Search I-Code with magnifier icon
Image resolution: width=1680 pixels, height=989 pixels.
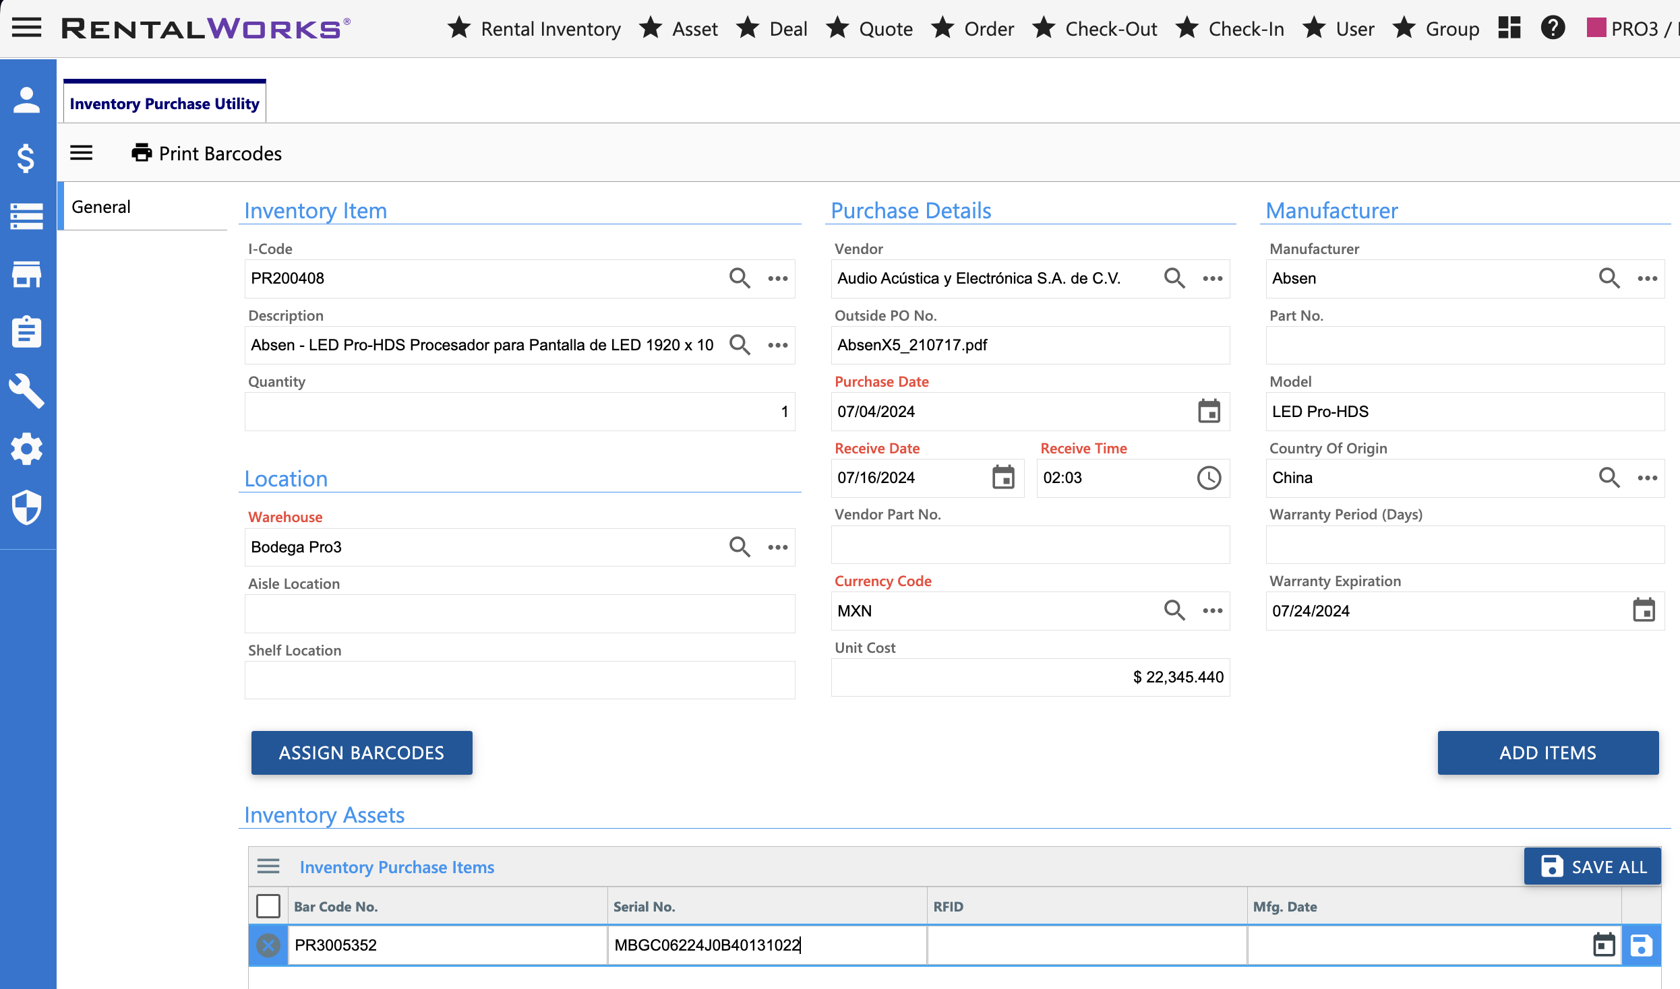740,278
